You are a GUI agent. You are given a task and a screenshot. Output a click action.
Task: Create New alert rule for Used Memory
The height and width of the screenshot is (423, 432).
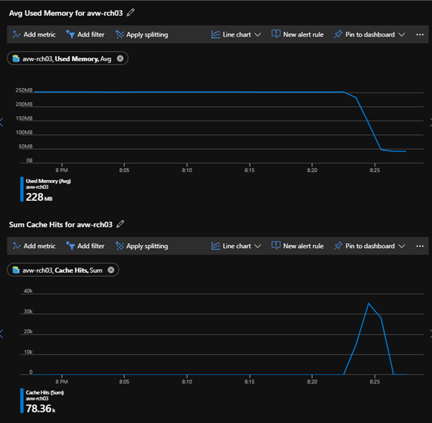coord(297,34)
